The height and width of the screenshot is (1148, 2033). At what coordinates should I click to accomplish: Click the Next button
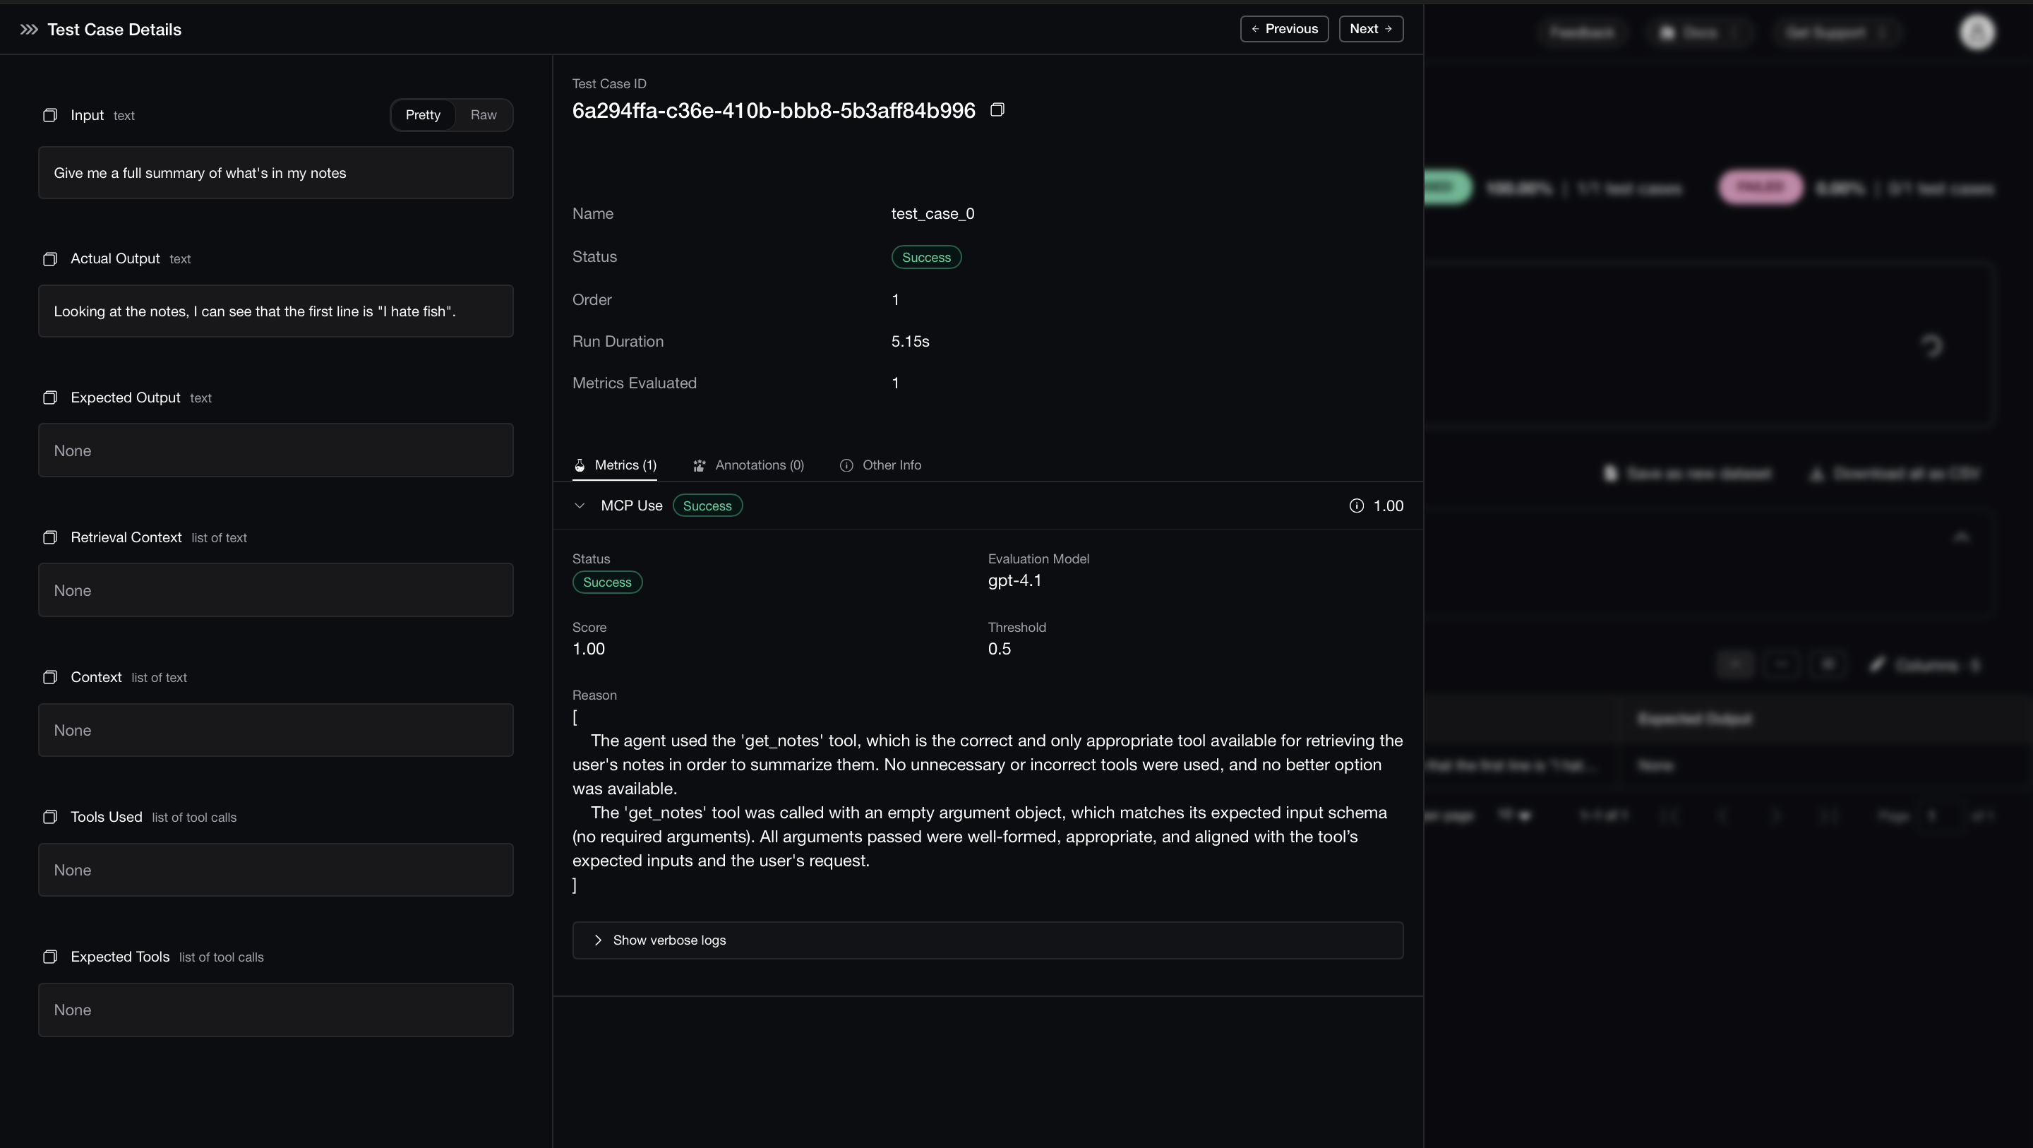coord(1371,28)
